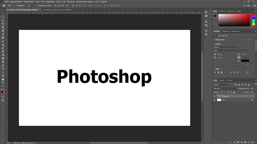257x144 pixels.
Task: Hide the Photoshop text layer
Action: (x=214, y=96)
